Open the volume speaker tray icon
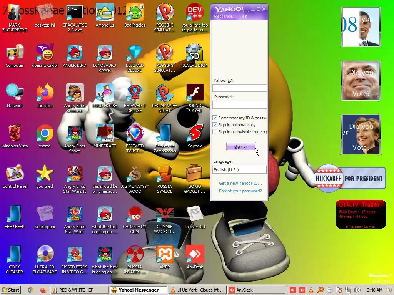 coord(357,290)
